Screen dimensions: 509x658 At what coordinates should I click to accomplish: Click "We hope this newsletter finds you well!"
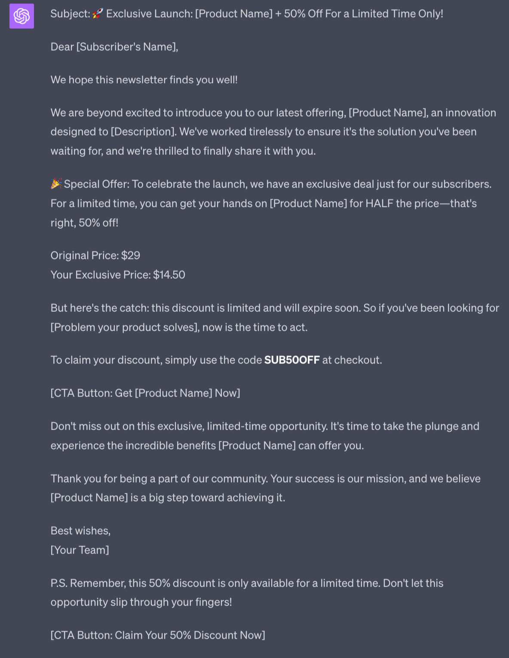click(144, 80)
